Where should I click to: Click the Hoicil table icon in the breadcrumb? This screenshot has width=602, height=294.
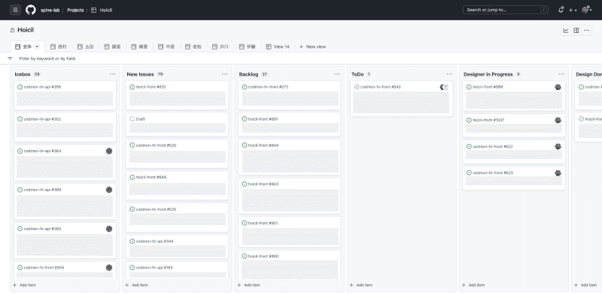(93, 10)
